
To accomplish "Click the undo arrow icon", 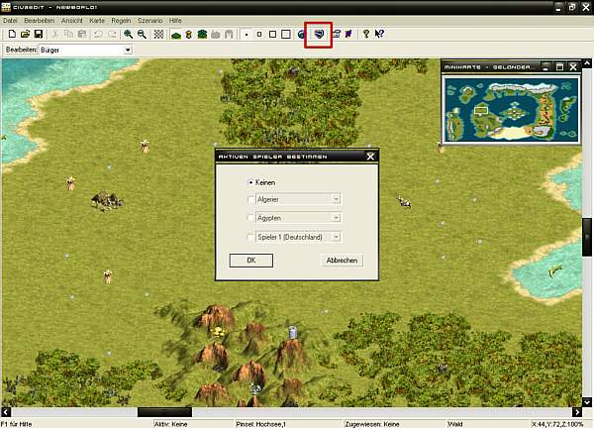I will pyautogui.click(x=98, y=34).
